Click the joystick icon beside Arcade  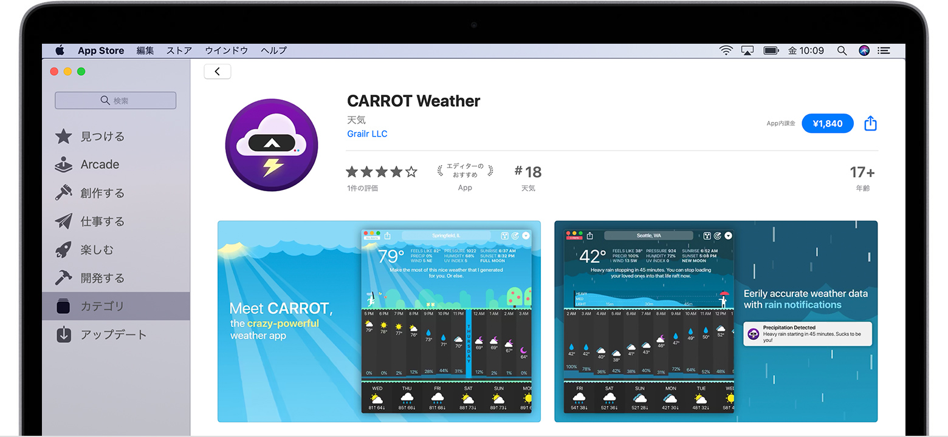pyautogui.click(x=64, y=164)
